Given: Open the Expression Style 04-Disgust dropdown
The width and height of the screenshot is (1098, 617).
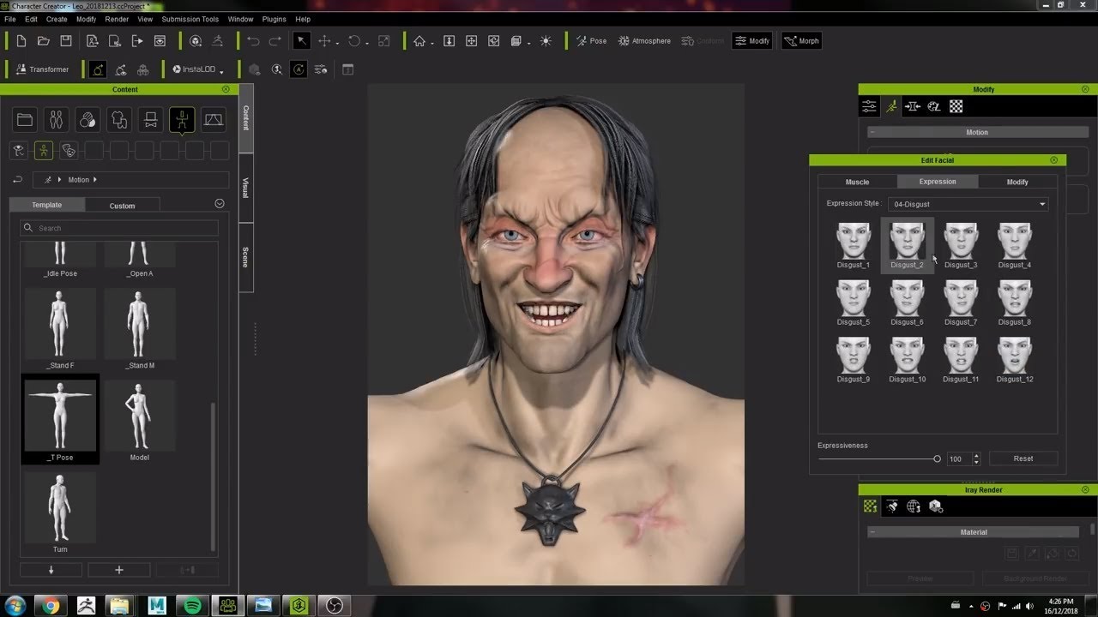Looking at the screenshot, I should (969, 204).
